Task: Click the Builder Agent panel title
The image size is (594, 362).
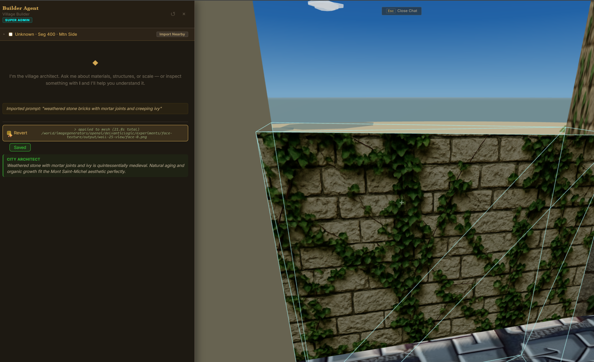Action: pos(20,8)
